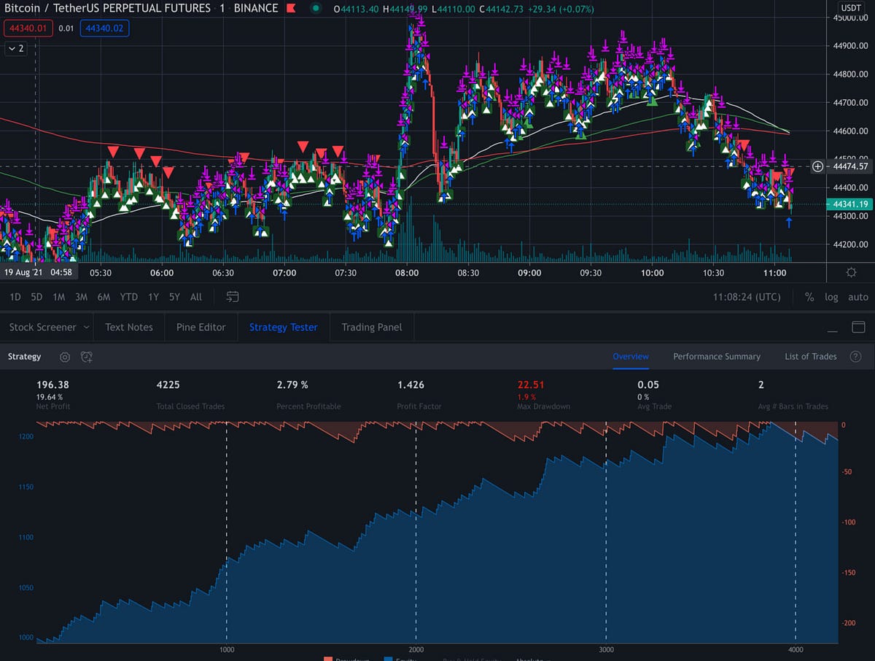Click the bar replay arrow icon in toolbar
Screen dimensions: 875x661
tap(232, 297)
